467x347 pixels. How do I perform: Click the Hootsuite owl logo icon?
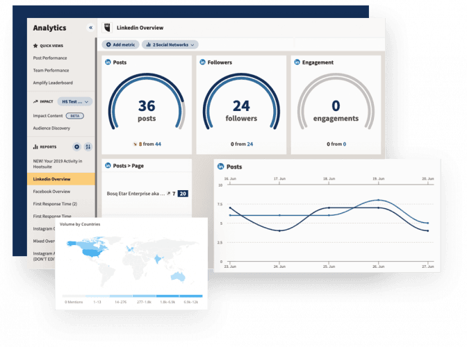coord(107,28)
